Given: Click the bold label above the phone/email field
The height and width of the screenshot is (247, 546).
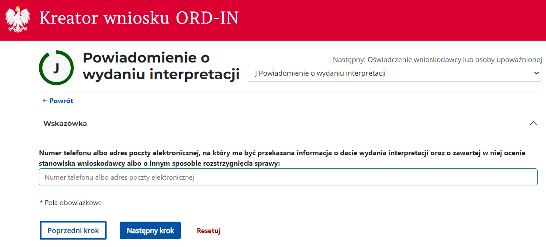Looking at the screenshot, I should pos(282,158).
